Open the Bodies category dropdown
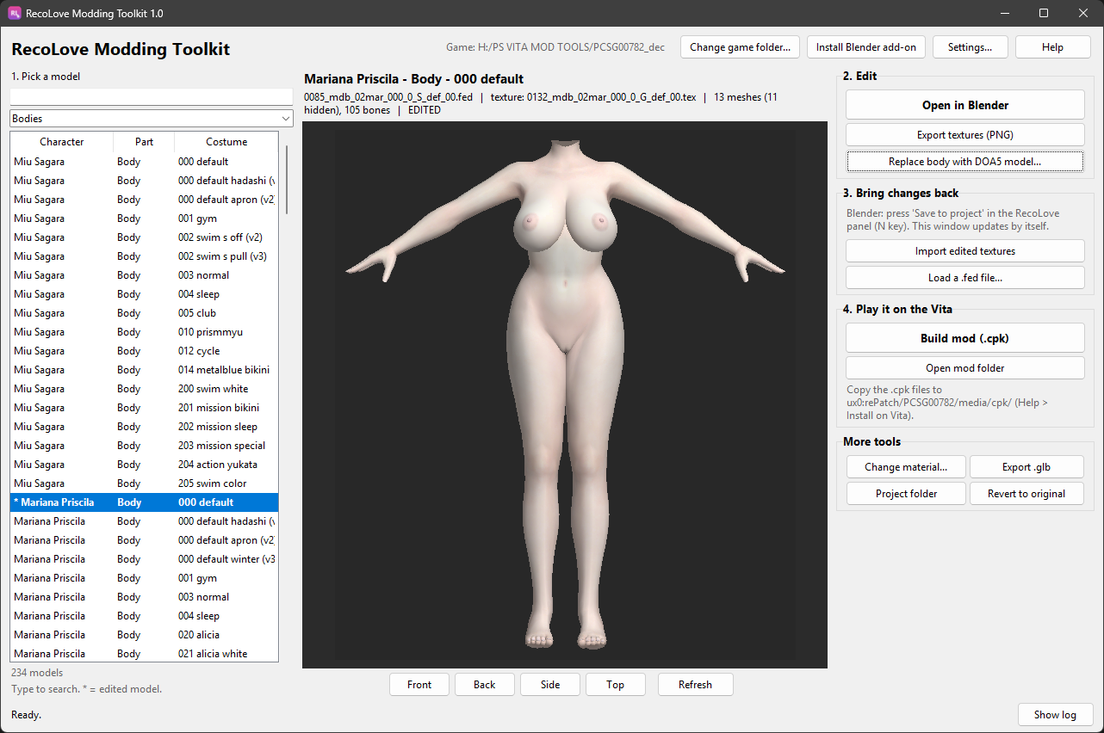 [x=152, y=119]
